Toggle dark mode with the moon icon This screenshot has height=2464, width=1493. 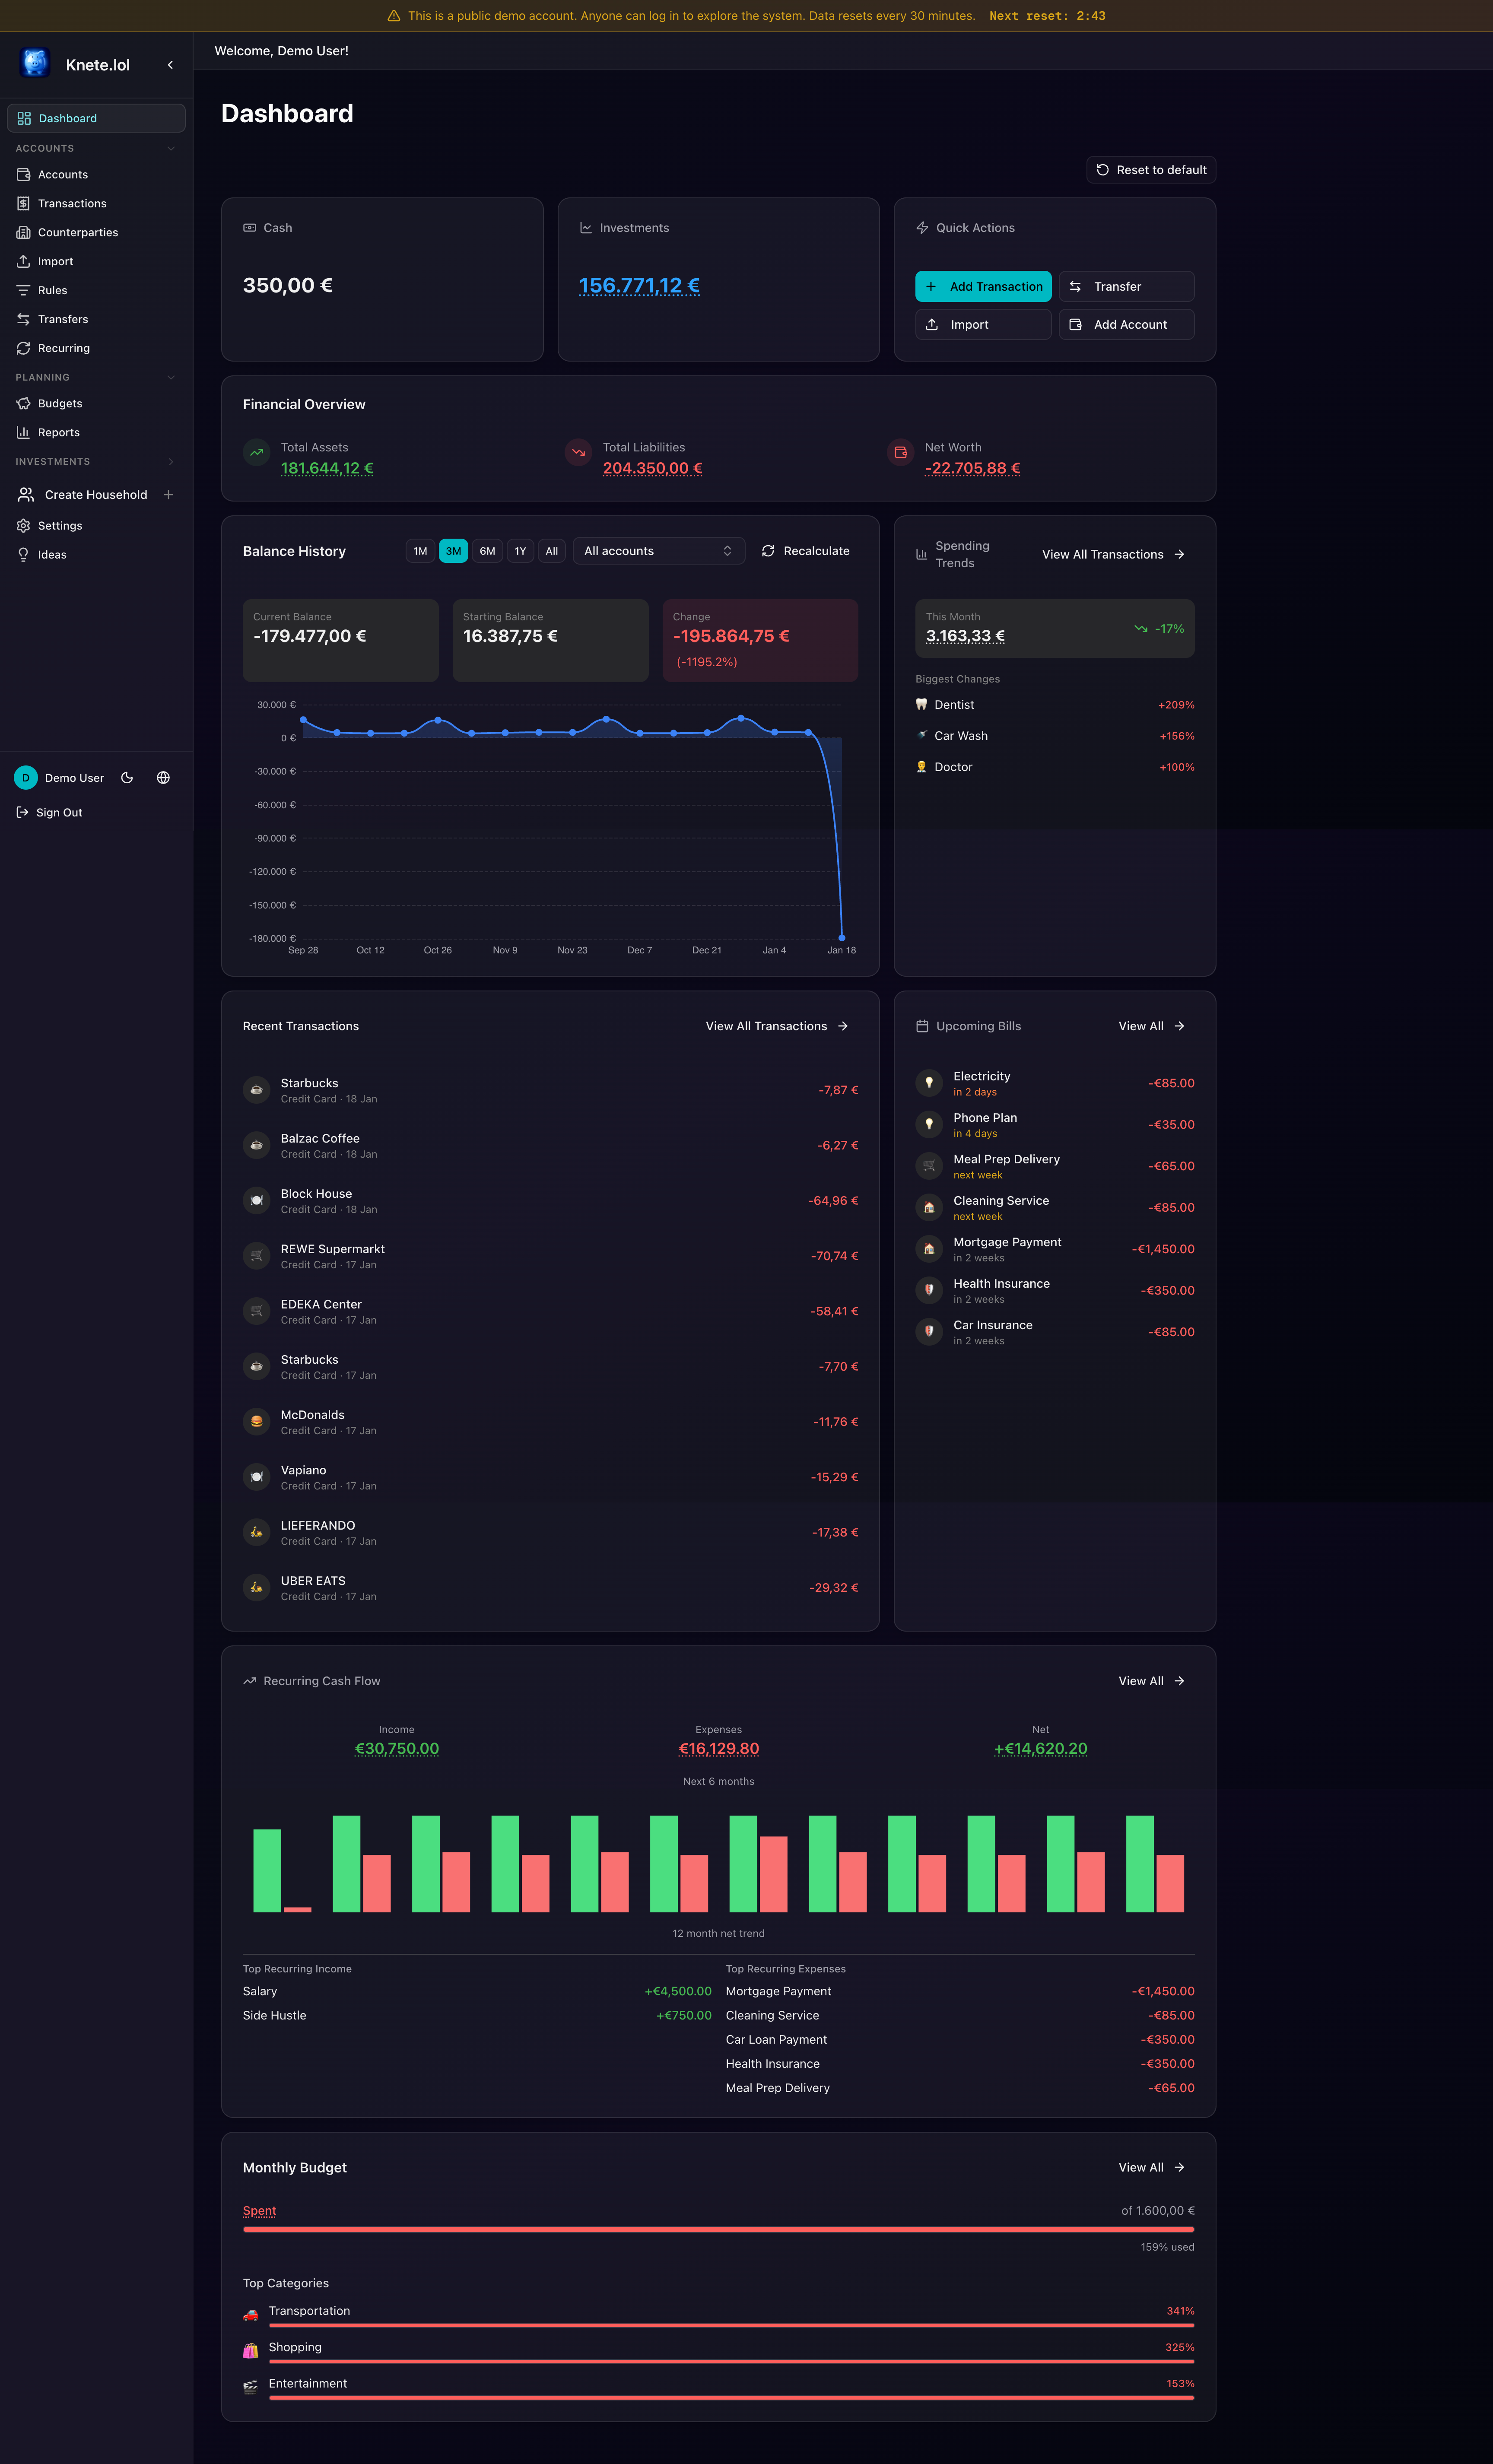(x=127, y=777)
